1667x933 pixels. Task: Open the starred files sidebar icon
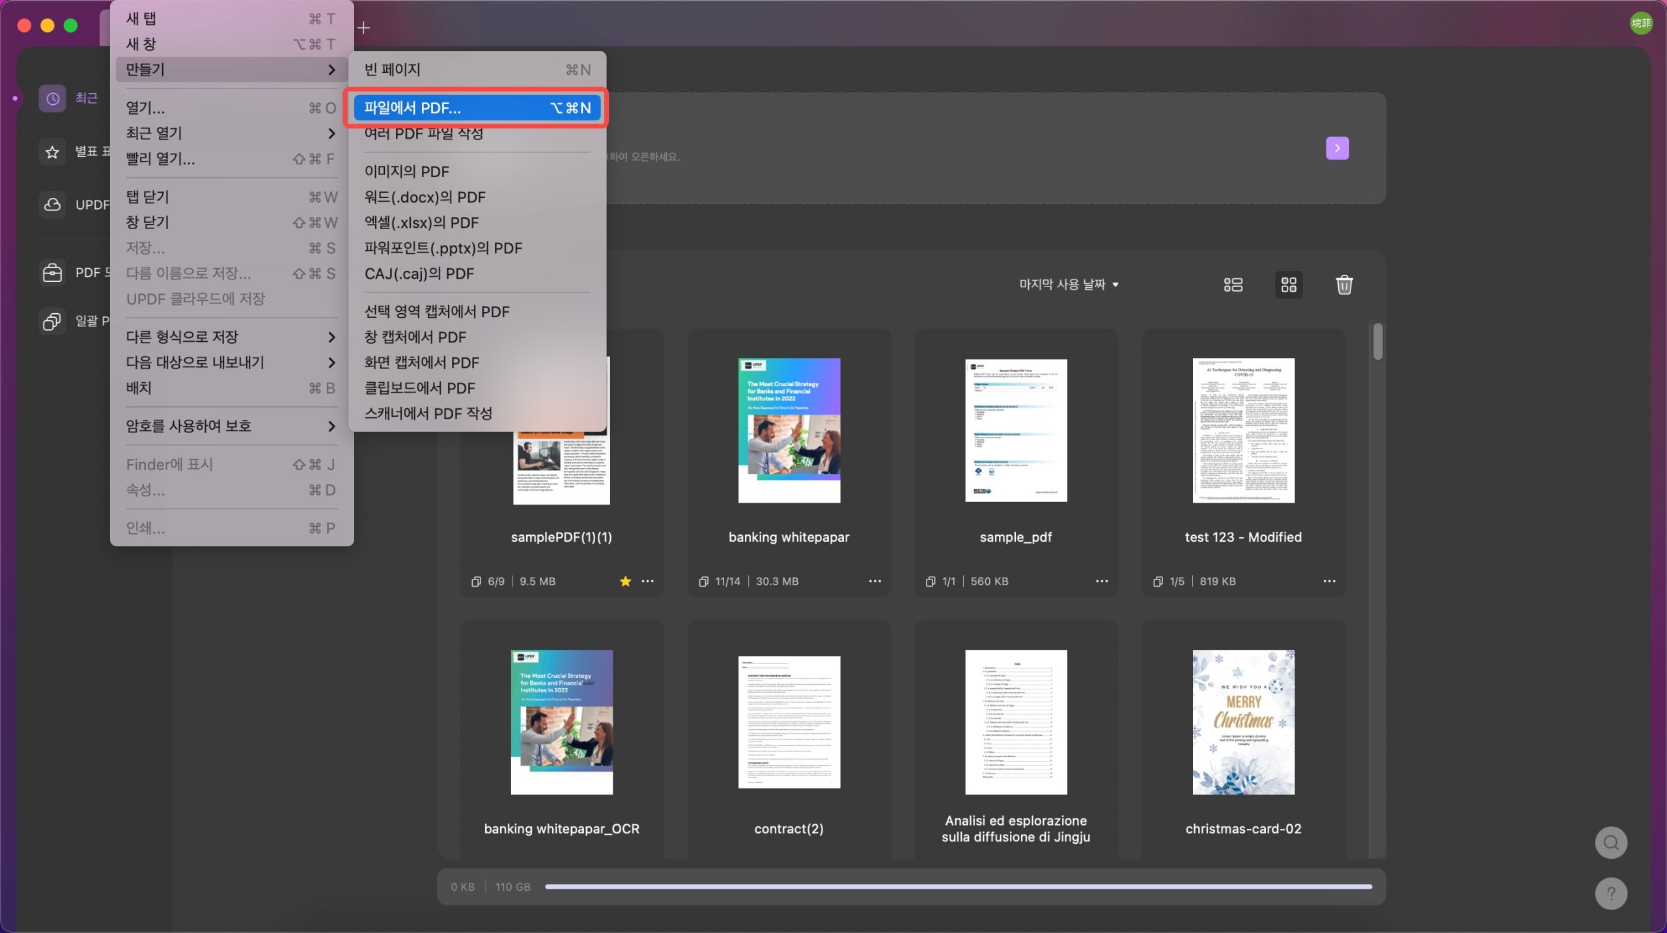click(52, 152)
